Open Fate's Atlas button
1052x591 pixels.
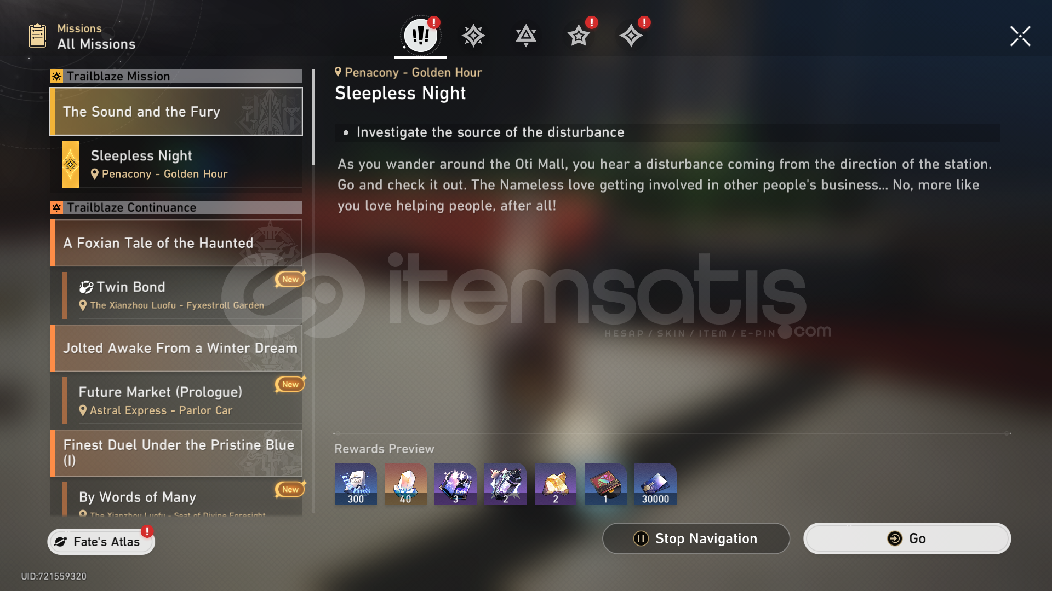pyautogui.click(x=101, y=542)
